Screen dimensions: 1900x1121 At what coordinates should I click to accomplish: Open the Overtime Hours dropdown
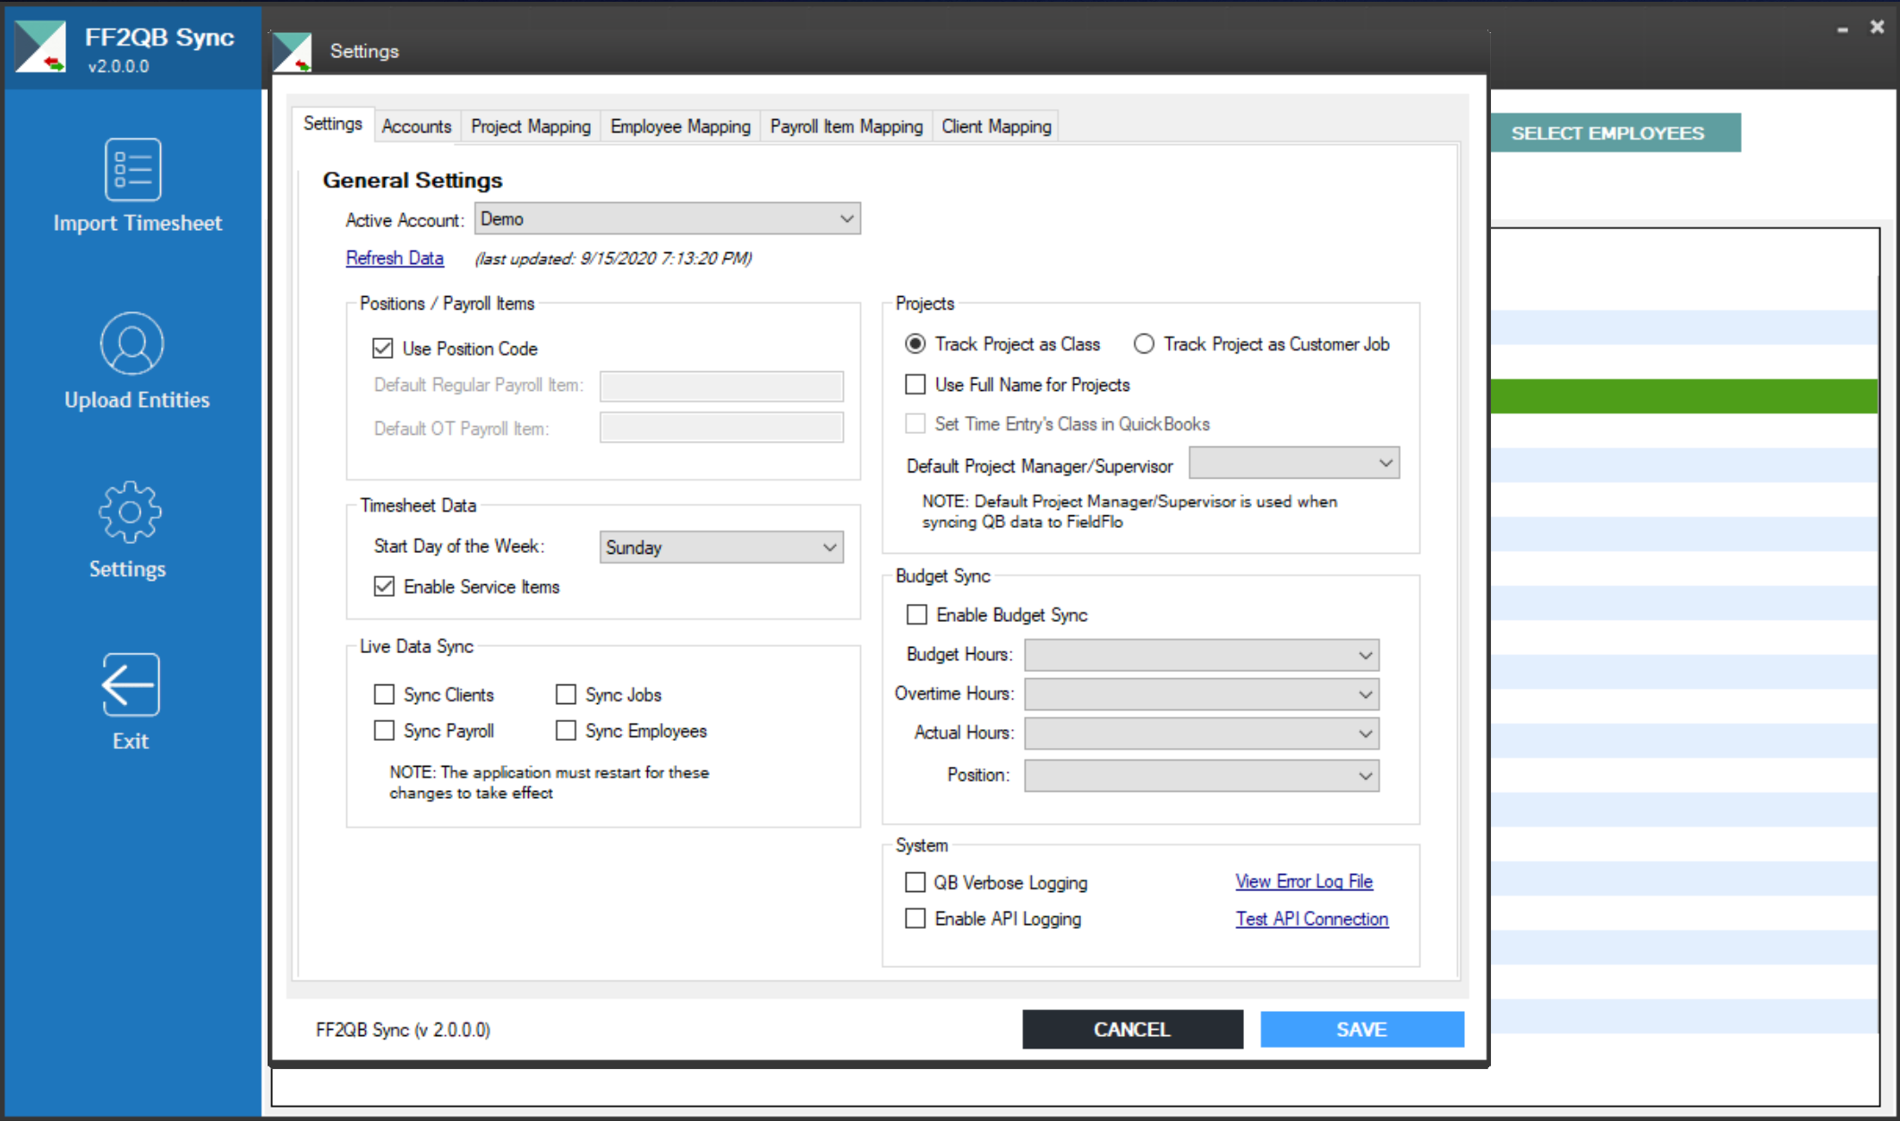(x=1201, y=694)
